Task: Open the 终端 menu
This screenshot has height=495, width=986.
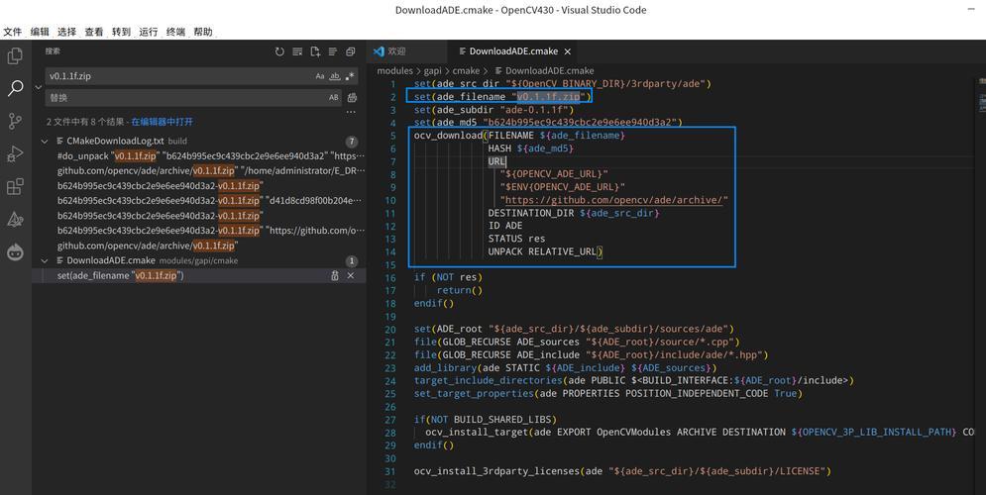Action: (x=175, y=32)
